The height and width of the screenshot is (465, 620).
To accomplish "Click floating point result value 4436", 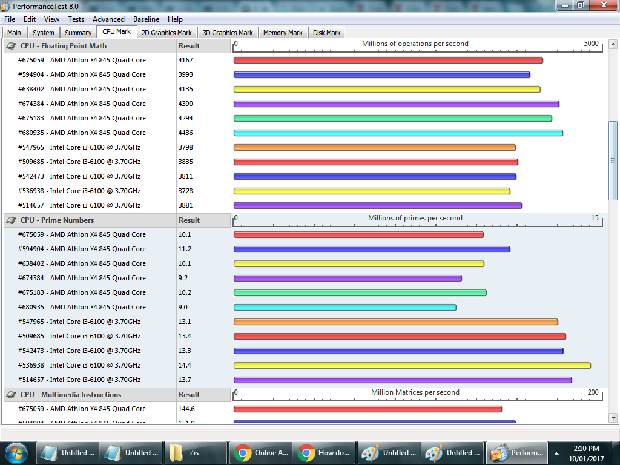I will click(x=185, y=133).
